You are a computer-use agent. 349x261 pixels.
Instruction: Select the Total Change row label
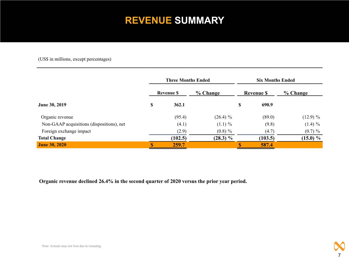pyautogui.click(x=52, y=138)
